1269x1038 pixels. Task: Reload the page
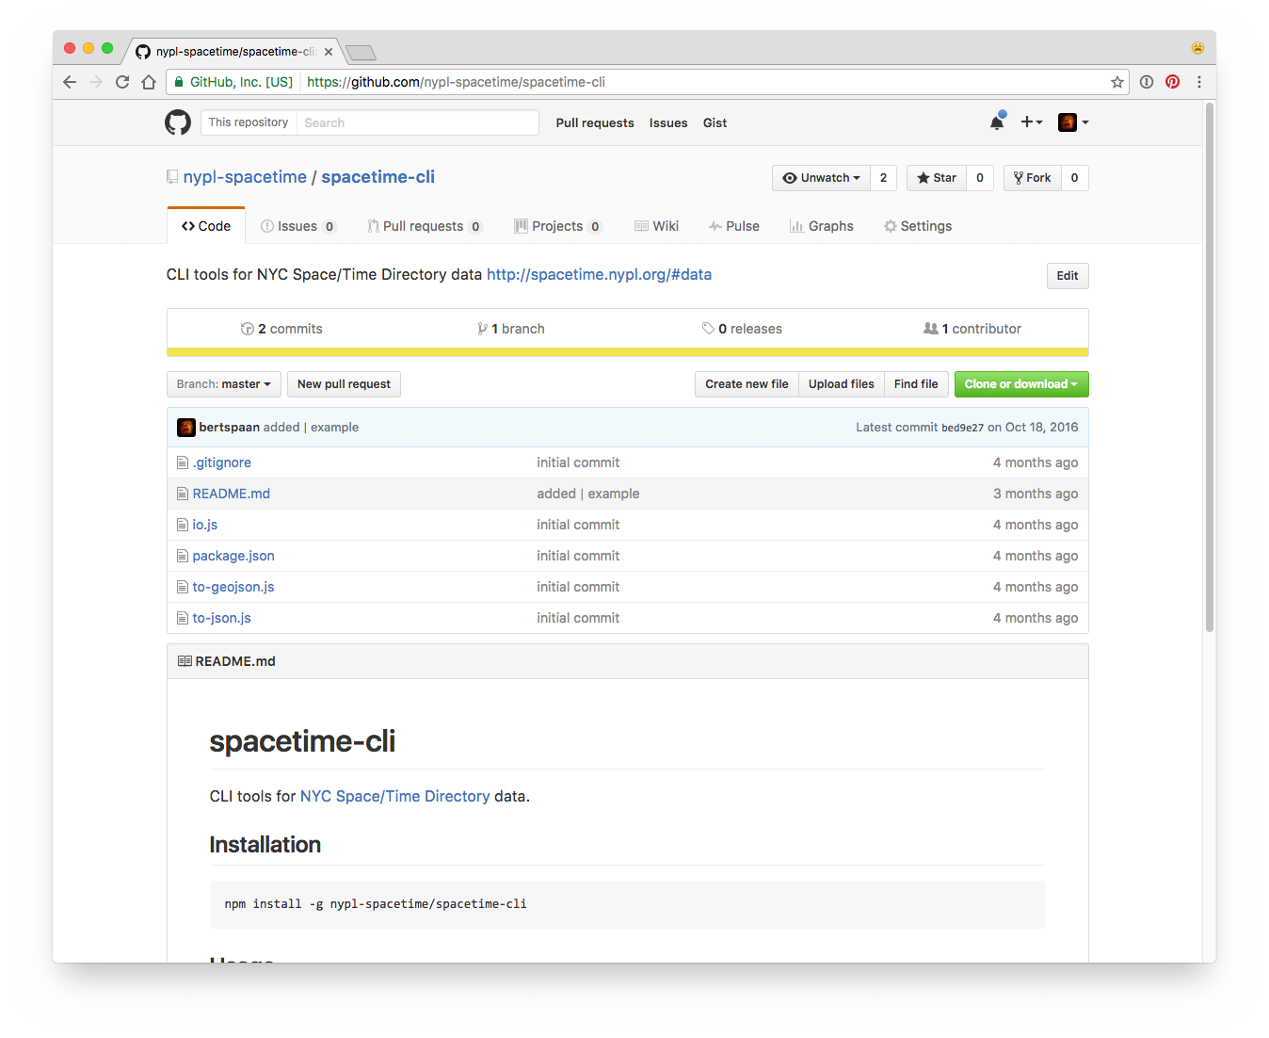click(122, 82)
